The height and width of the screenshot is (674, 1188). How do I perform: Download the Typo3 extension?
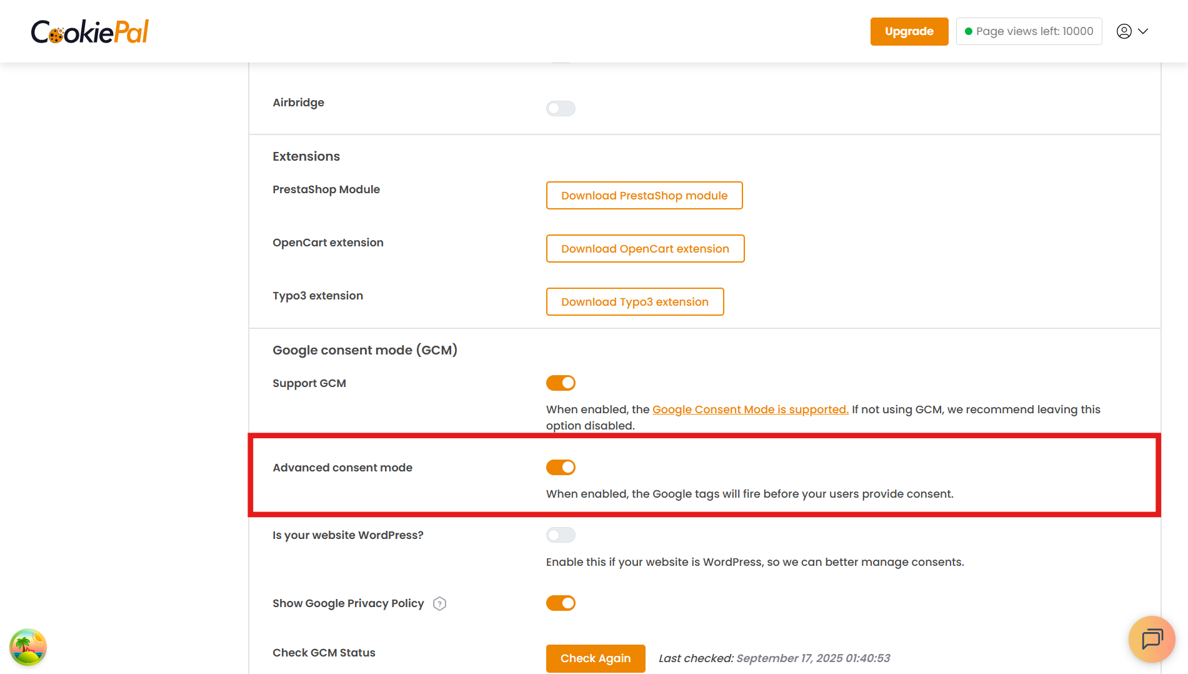[635, 301]
